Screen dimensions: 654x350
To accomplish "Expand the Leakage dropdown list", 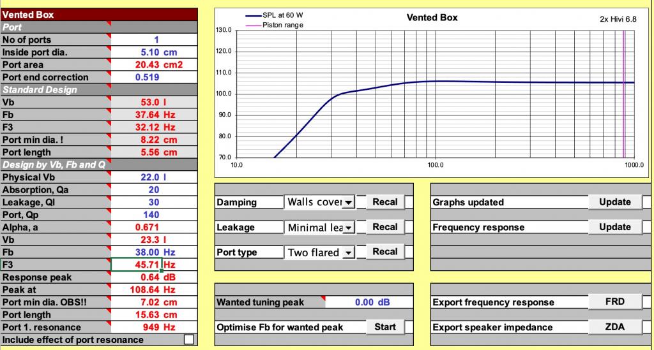I will coord(349,227).
